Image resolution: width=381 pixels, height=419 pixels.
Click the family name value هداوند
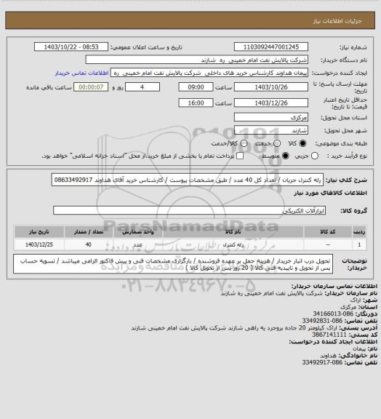pyautogui.click(x=329, y=356)
